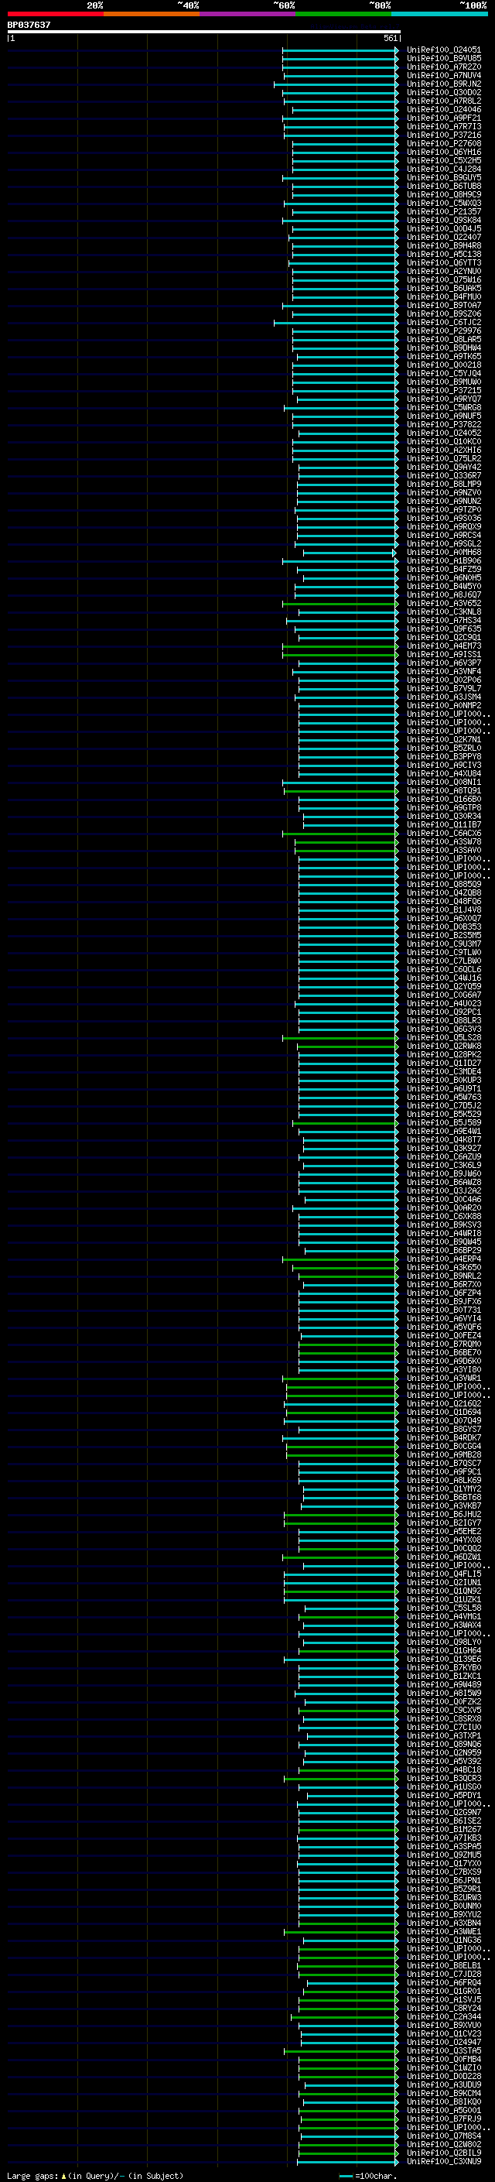Viewport: 495px width, 2182px height.
Task: Open hit UniRef100_B9RJN2
Action: click(444, 84)
